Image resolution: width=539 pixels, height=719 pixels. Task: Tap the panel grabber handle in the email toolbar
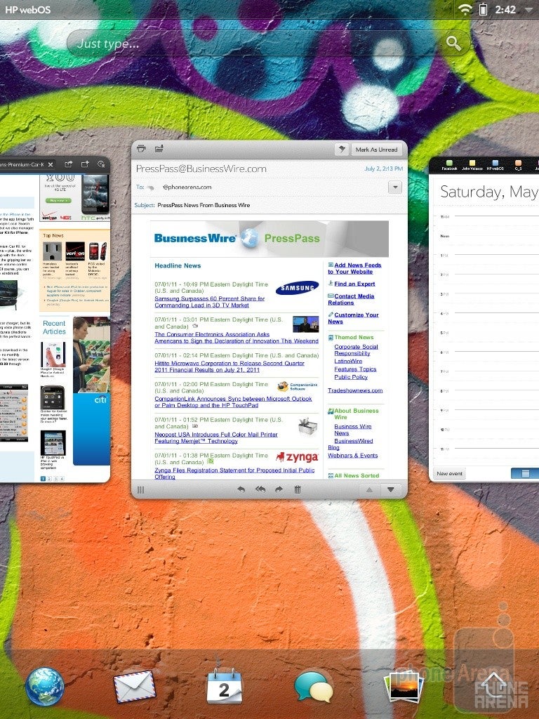point(140,489)
